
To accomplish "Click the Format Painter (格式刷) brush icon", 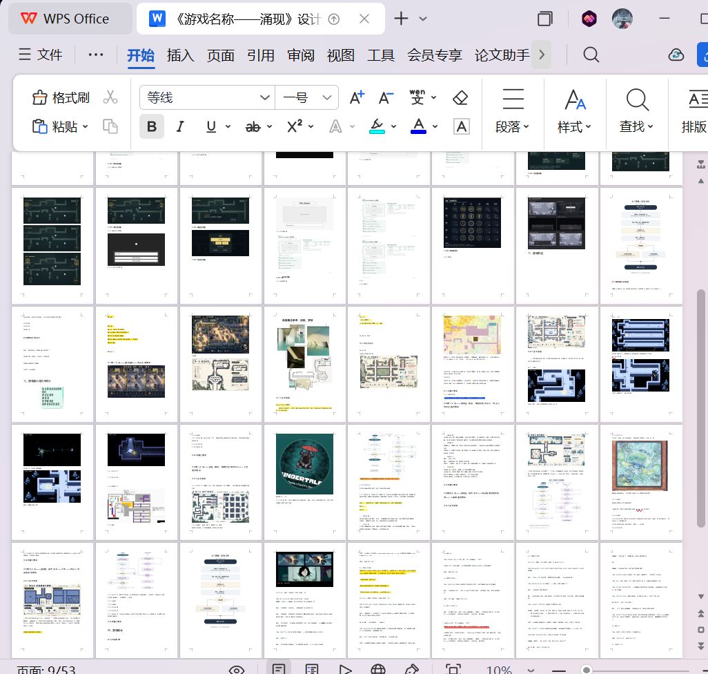I will 40,97.
